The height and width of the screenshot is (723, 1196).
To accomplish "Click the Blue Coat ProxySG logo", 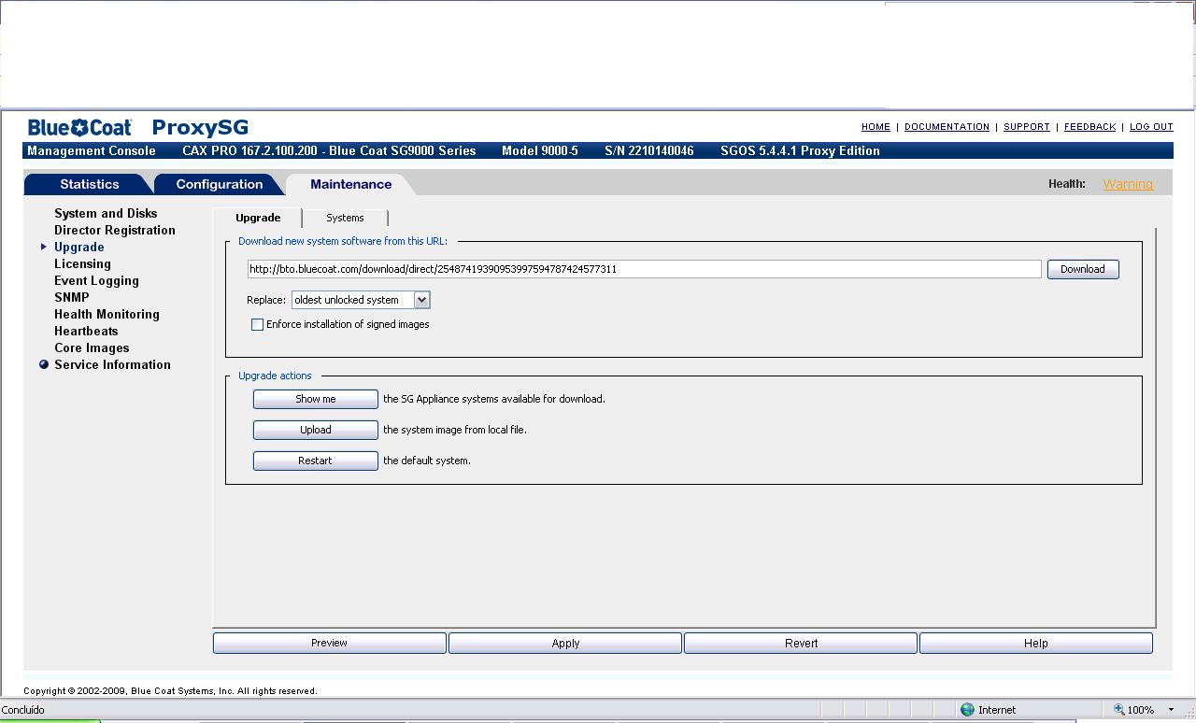I will pyautogui.click(x=138, y=127).
